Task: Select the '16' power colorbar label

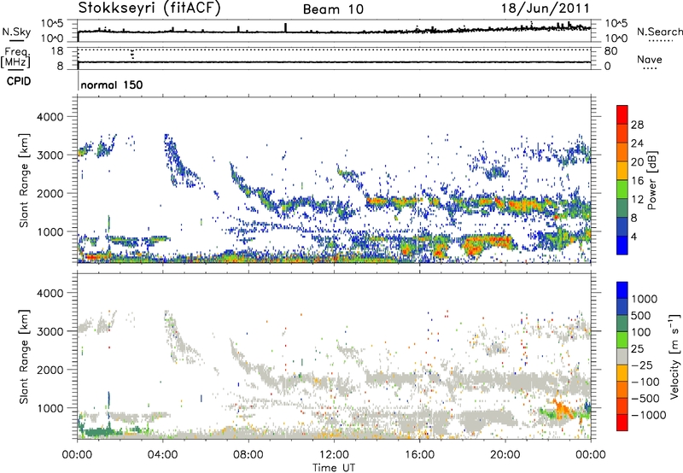Action: [637, 181]
